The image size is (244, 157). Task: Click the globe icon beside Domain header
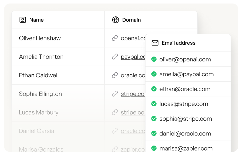(x=116, y=20)
